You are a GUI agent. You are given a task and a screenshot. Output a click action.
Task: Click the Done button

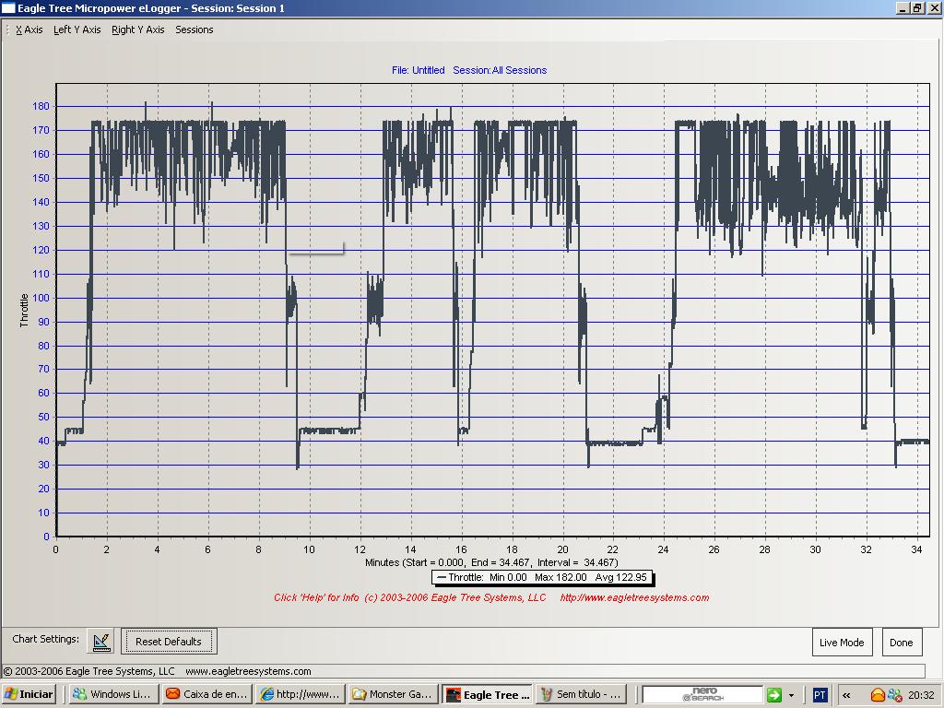(902, 643)
